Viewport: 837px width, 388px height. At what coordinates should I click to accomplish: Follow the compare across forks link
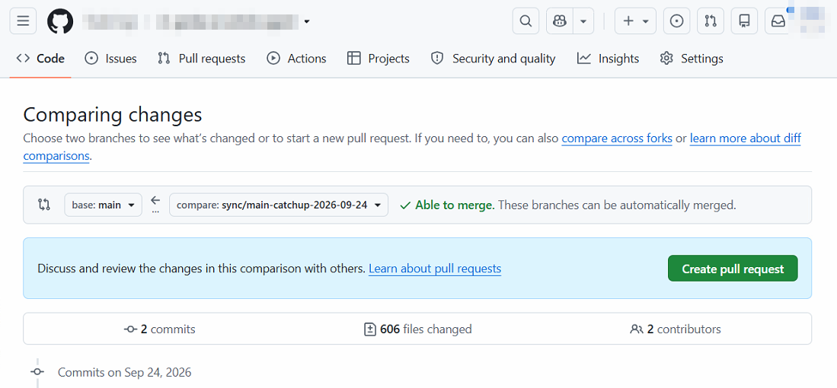(617, 138)
